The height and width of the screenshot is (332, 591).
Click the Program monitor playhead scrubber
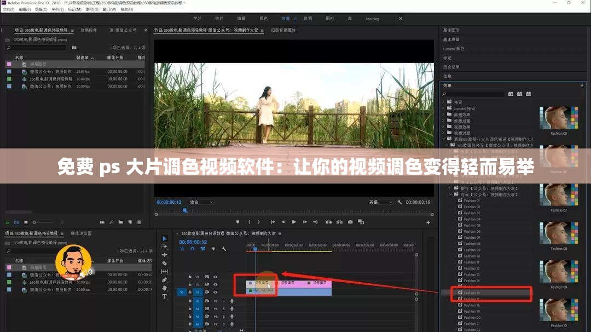tap(185, 210)
